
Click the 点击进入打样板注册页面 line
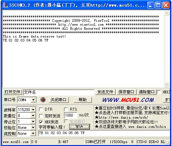(x=132, y=113)
